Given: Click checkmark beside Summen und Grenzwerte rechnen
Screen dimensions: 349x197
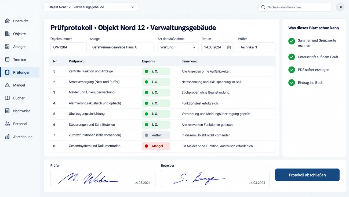Looking at the screenshot, I should point(292,41).
